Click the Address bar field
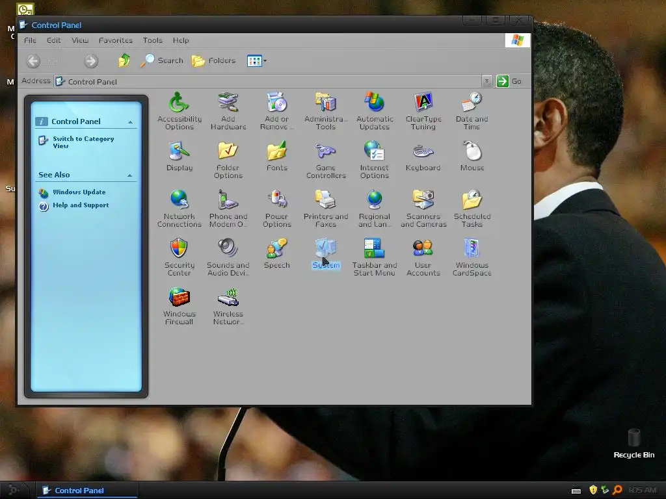Image resolution: width=666 pixels, height=499 pixels. click(x=267, y=81)
